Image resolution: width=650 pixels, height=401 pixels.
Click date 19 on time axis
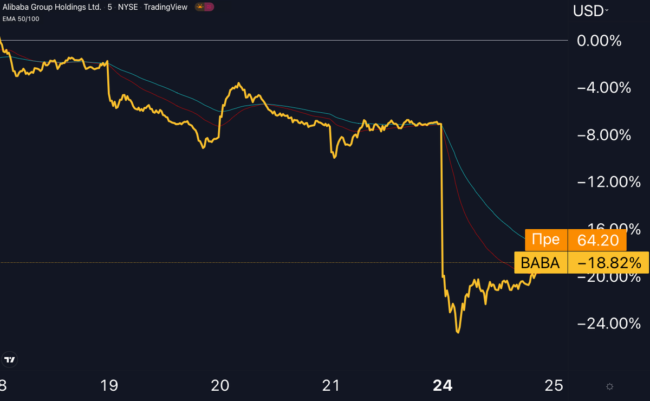[x=109, y=385]
